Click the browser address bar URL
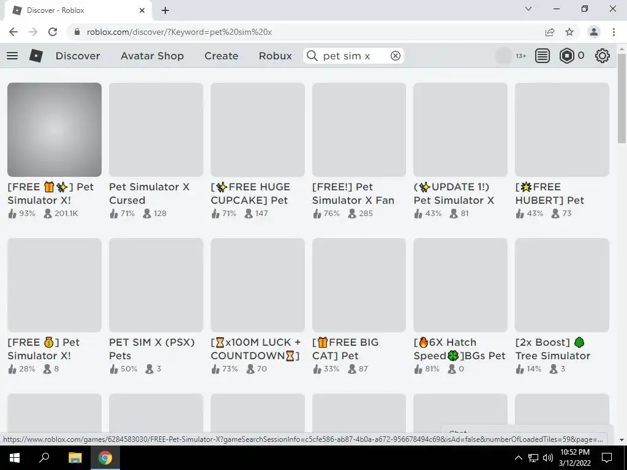 coord(179,32)
